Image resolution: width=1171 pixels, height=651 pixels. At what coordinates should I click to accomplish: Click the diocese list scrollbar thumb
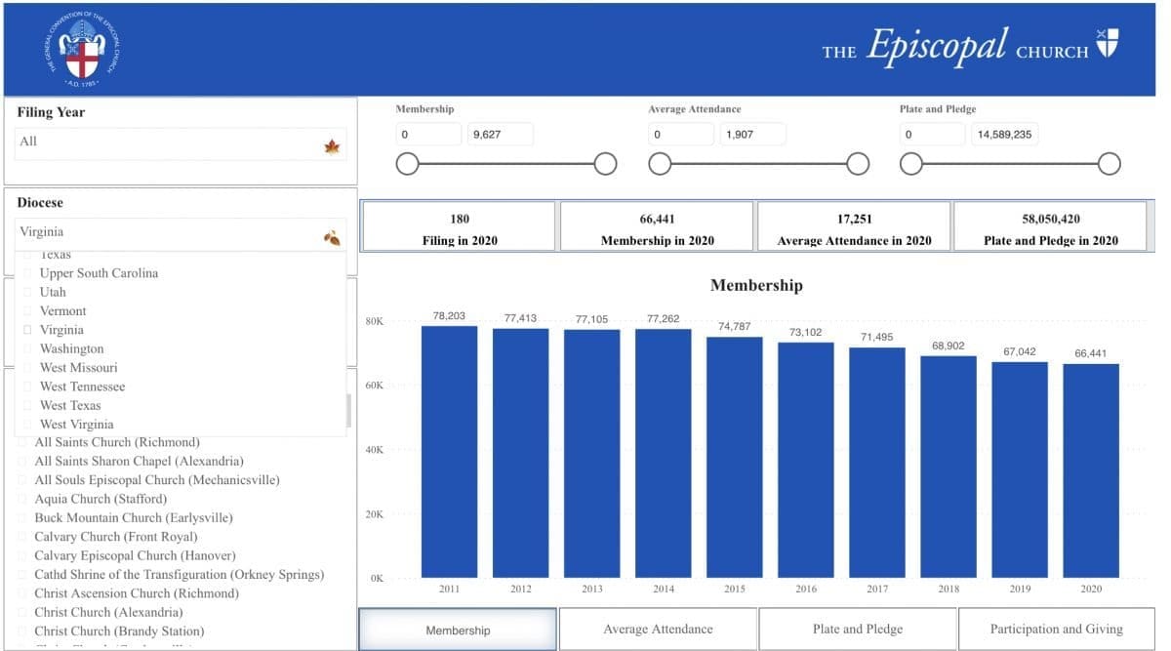pyautogui.click(x=348, y=411)
